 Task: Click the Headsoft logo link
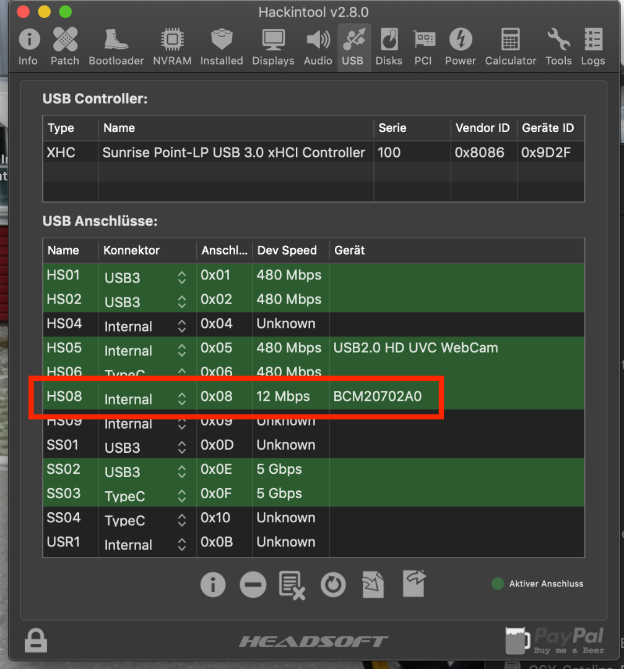(313, 641)
